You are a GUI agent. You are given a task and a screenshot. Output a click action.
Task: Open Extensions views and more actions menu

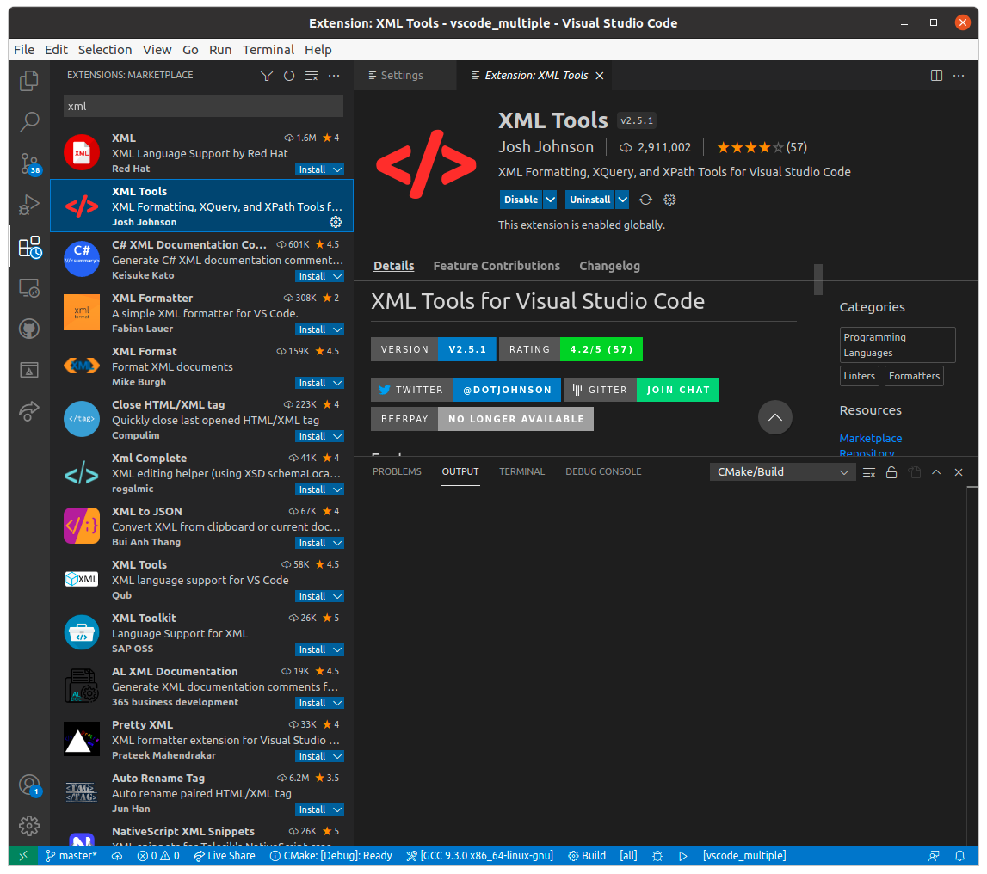coord(334,76)
